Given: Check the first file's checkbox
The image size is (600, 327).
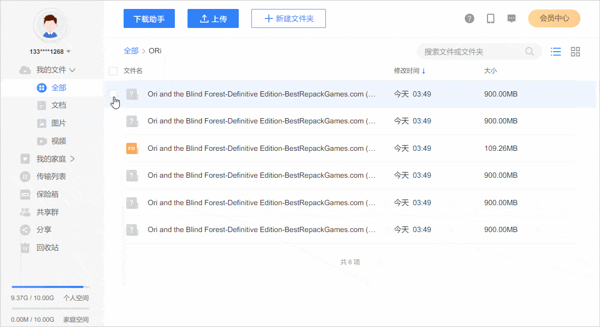Looking at the screenshot, I should click(113, 94).
